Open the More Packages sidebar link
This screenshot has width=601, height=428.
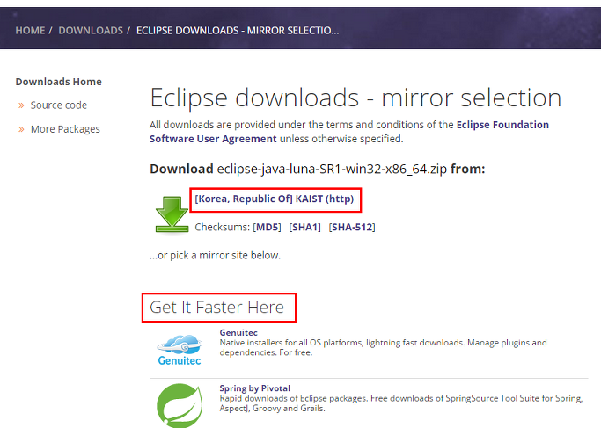pyautogui.click(x=65, y=129)
